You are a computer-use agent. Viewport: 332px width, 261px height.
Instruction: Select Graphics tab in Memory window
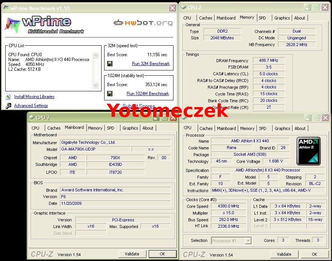(x=282, y=18)
